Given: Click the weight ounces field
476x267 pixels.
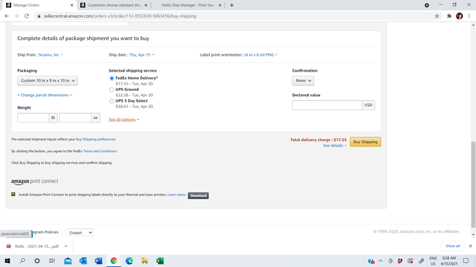Looking at the screenshot, I should click(x=75, y=118).
